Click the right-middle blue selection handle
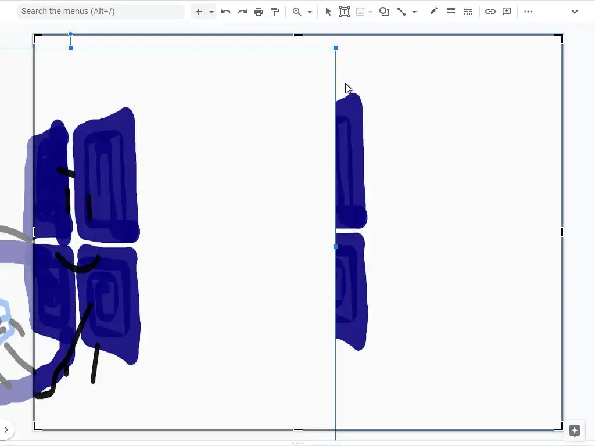595x446 pixels. [x=335, y=246]
